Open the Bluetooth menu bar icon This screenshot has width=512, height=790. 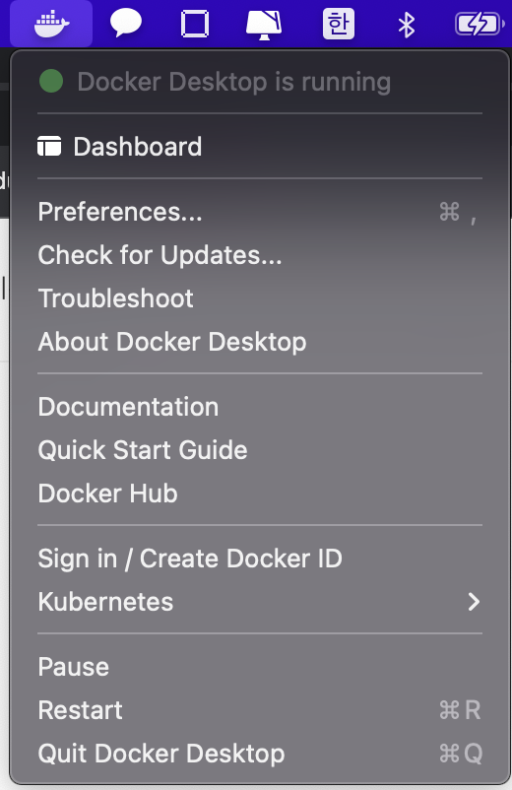407,25
